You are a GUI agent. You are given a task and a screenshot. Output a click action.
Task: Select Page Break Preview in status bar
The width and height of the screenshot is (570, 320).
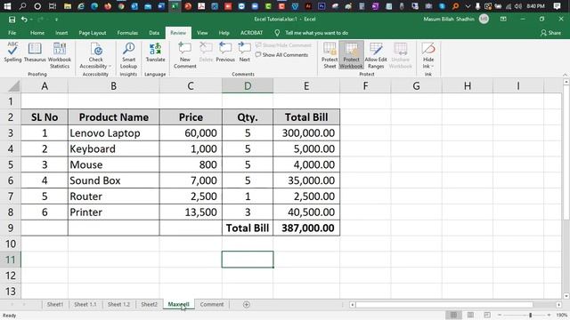tap(487, 315)
